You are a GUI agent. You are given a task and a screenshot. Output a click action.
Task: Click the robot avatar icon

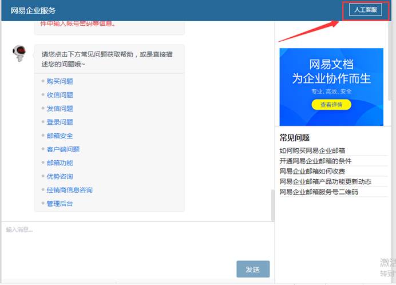click(x=19, y=53)
